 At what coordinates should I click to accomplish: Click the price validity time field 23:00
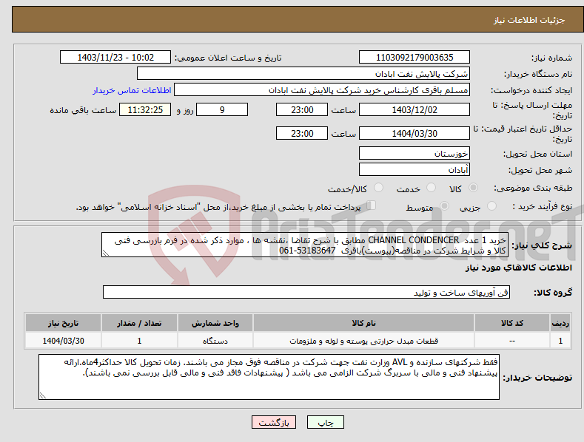coord(302,133)
